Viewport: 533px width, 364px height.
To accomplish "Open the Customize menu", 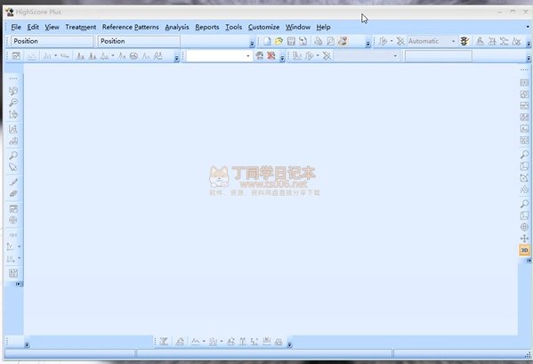I will 263,28.
